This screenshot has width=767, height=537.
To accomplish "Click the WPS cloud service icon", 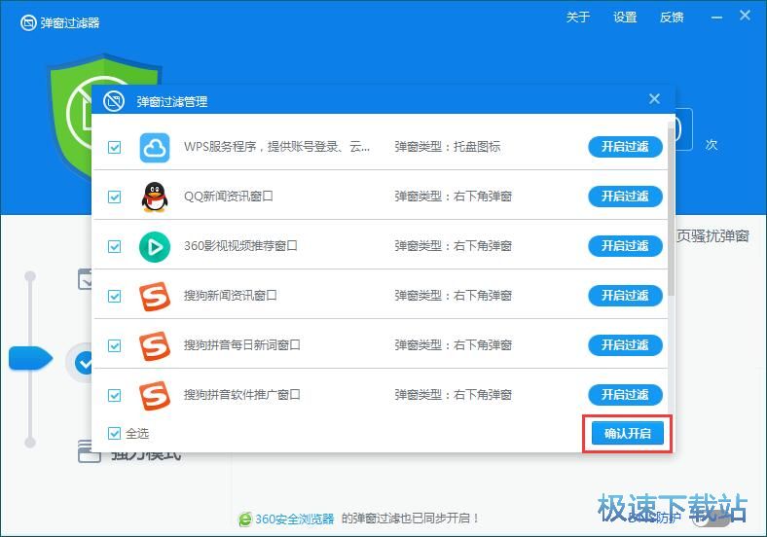I will tap(155, 147).
